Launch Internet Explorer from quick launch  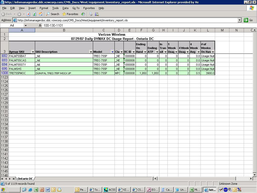(30, 190)
